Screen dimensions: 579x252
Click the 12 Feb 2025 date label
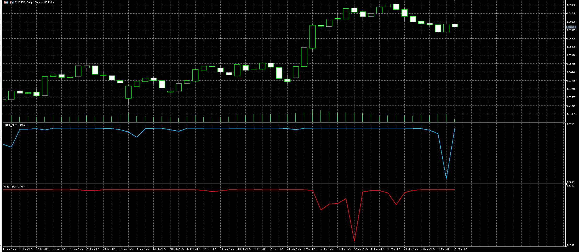pos(193,249)
